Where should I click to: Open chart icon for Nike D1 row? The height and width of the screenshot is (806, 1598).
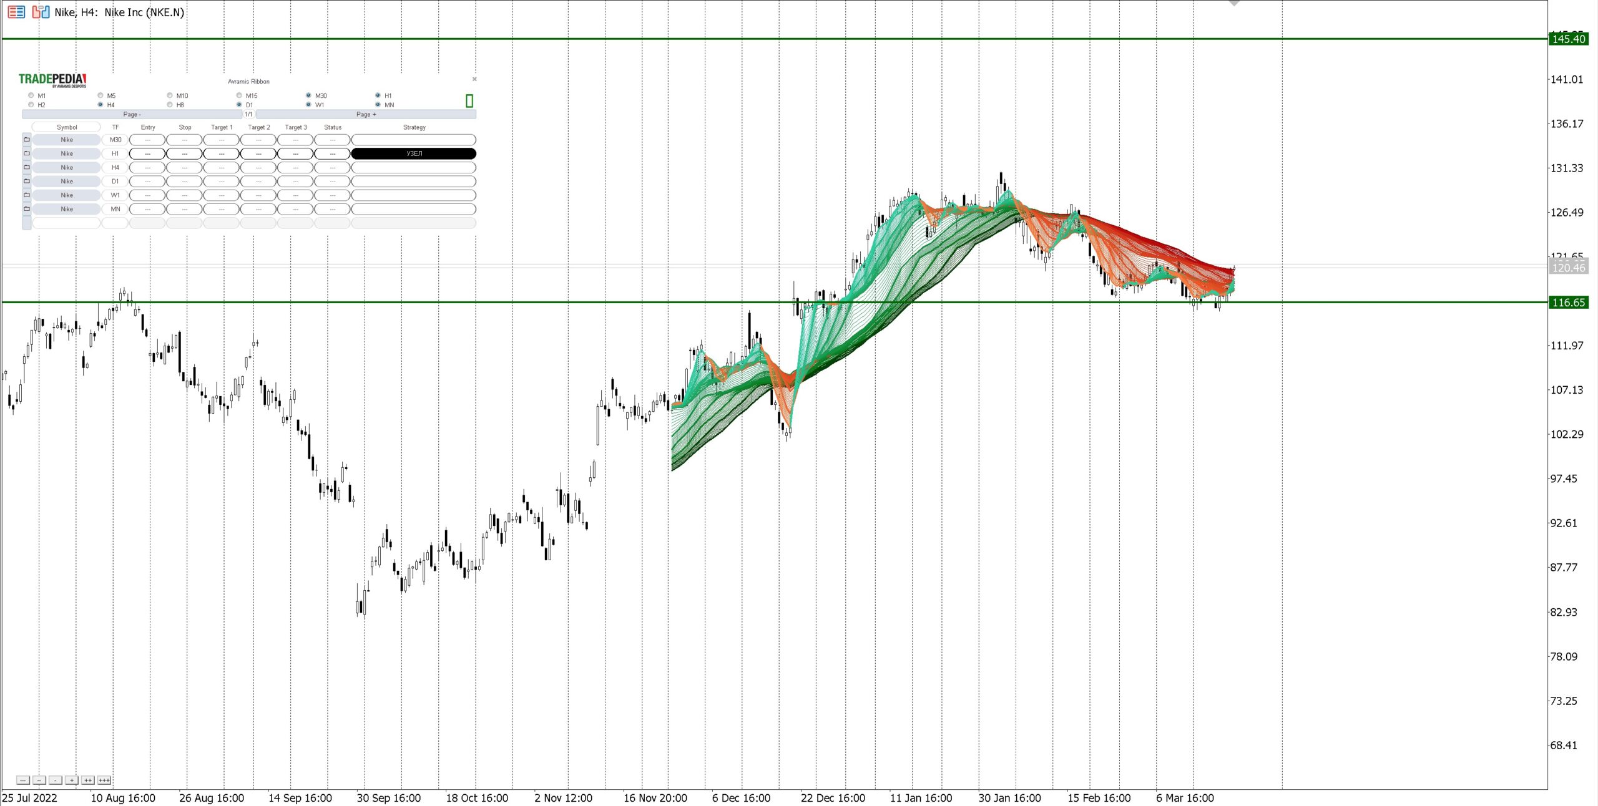[27, 182]
